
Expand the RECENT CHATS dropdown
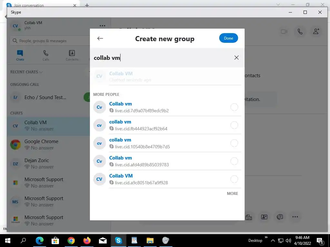click(x=26, y=72)
